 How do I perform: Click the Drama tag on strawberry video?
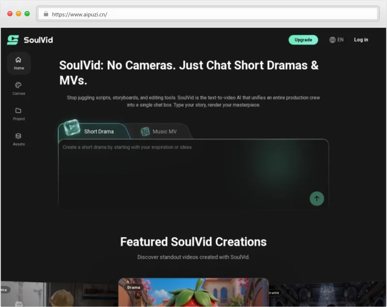[x=134, y=288]
